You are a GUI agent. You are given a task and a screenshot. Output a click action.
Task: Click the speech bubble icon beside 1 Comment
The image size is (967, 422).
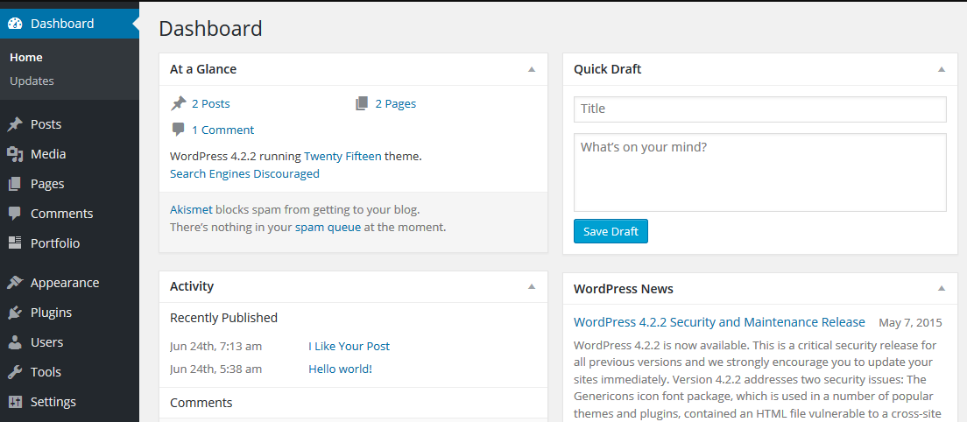178,130
